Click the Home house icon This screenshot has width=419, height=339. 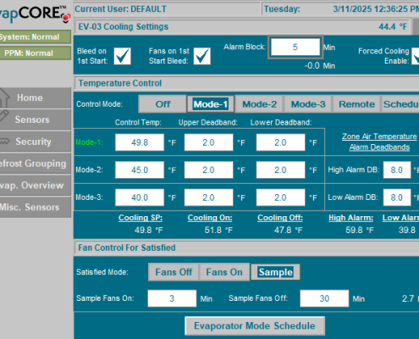point(4,97)
